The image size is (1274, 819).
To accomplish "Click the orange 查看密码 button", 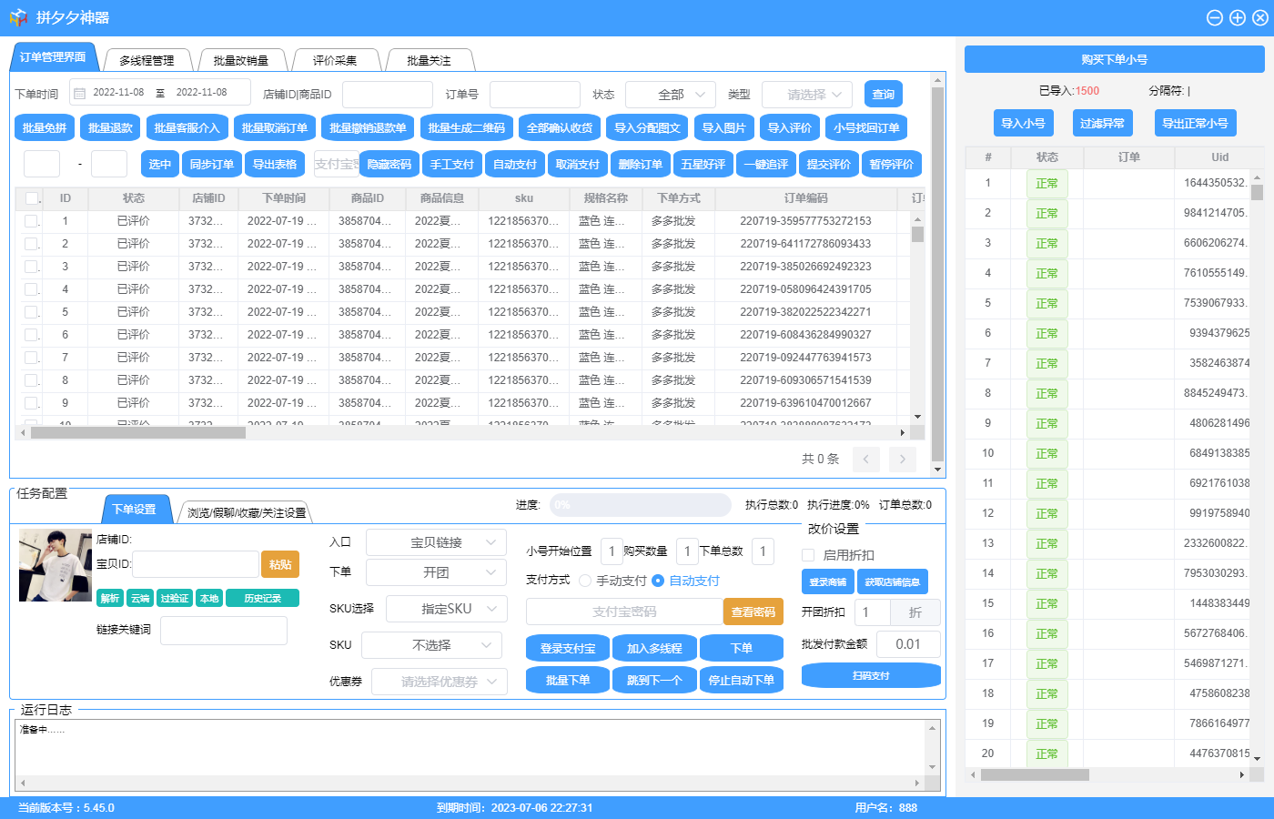I will [x=753, y=612].
